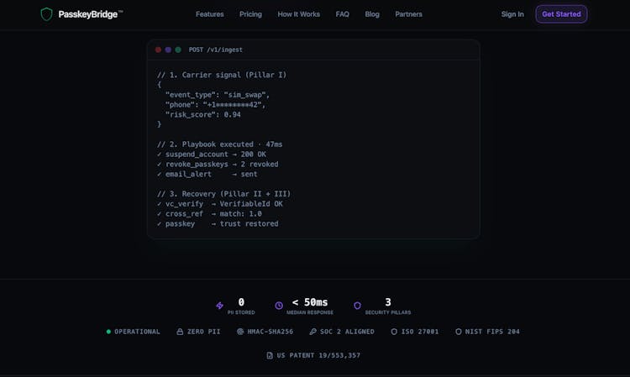
Task: Click the green Operational status dot
Action: pyautogui.click(x=108, y=332)
